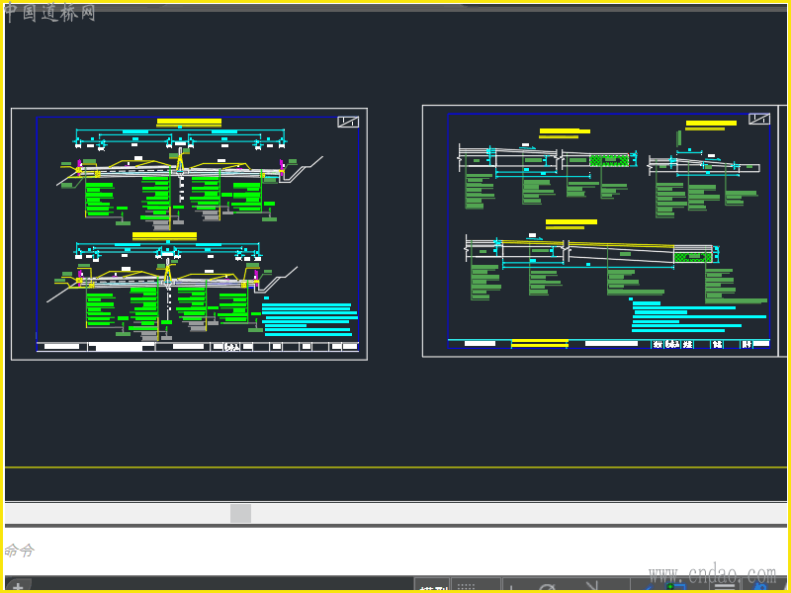Image resolution: width=791 pixels, height=593 pixels.
Task: Click the green hatched block in lower-right section
Action: (x=693, y=257)
